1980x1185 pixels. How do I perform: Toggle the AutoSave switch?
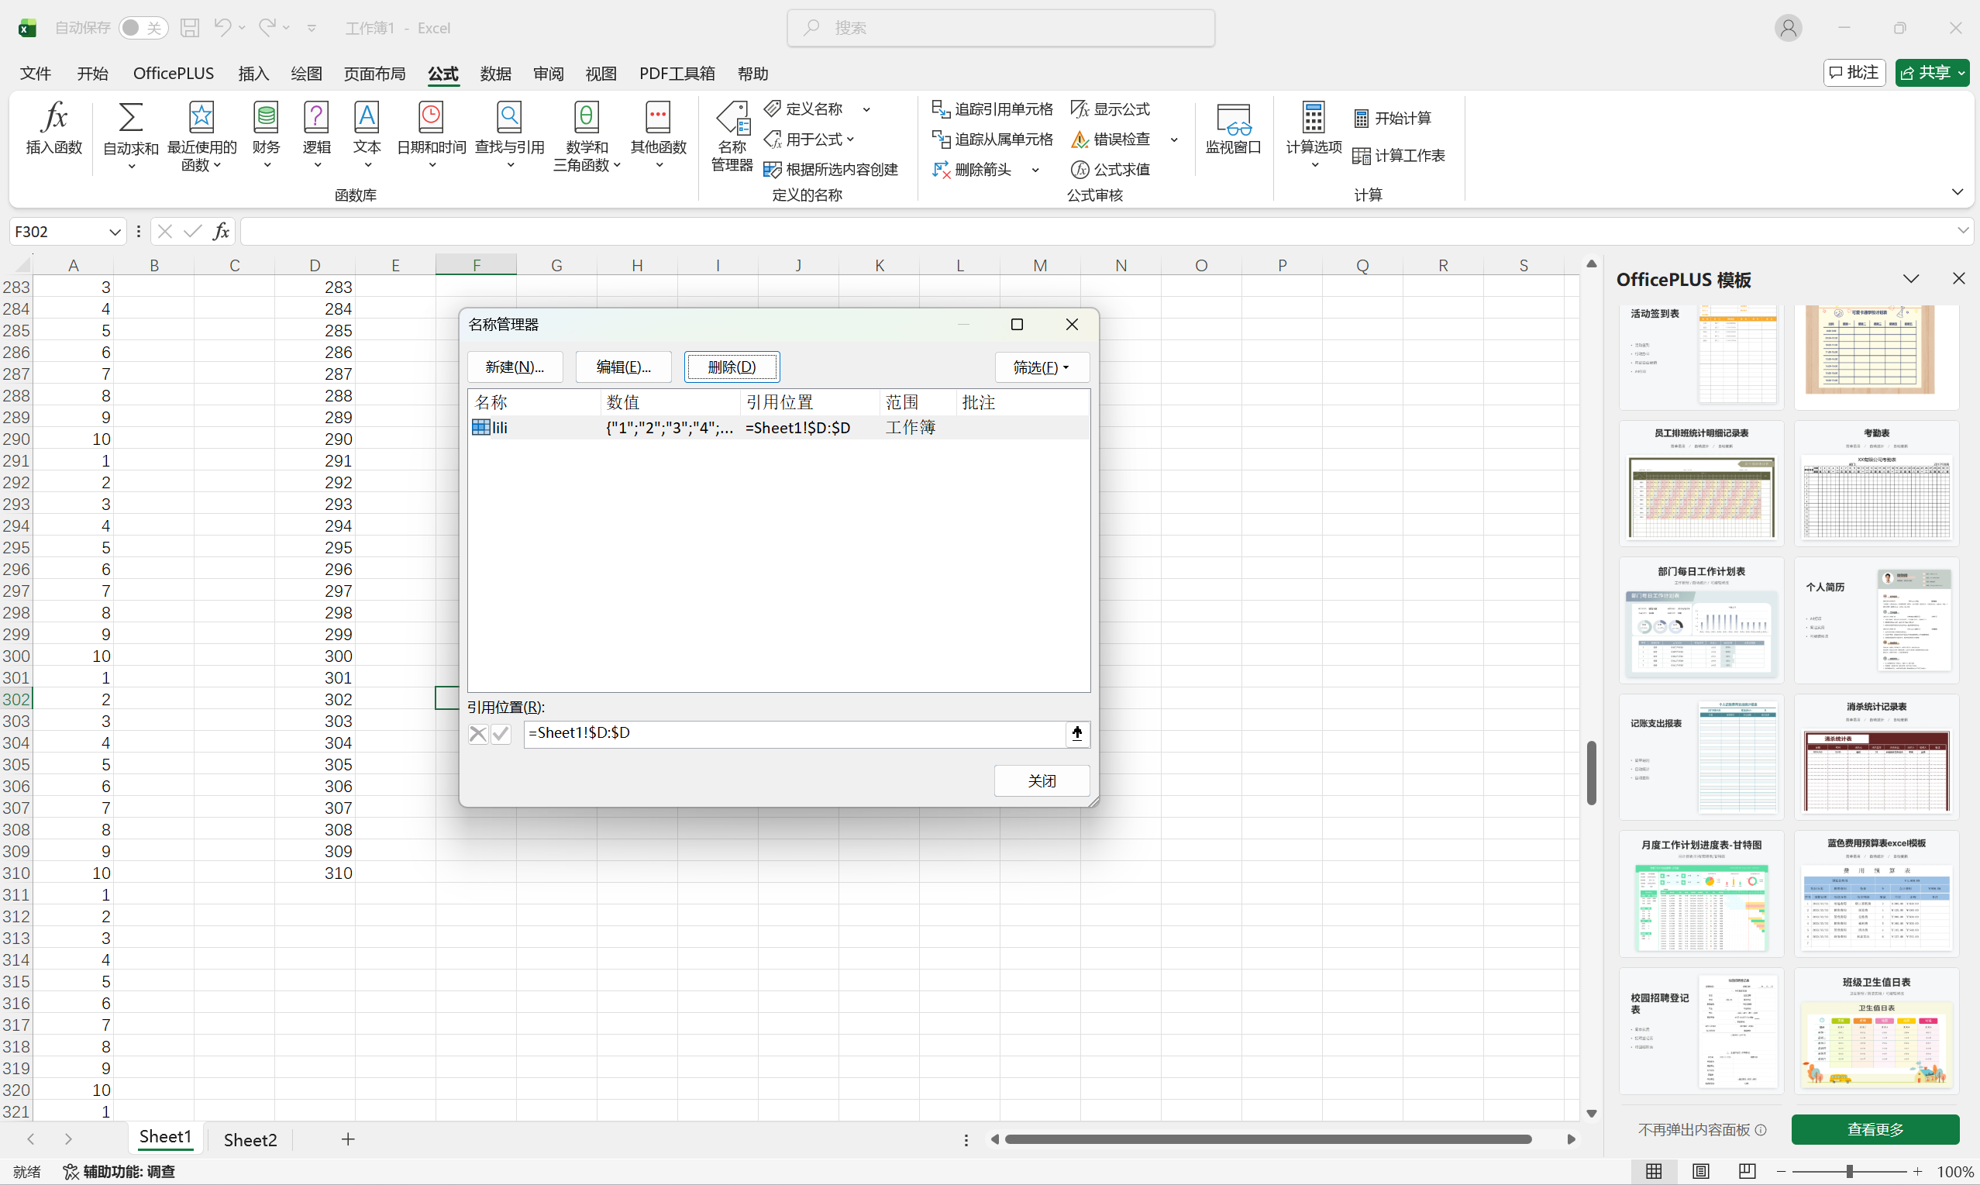[x=143, y=28]
